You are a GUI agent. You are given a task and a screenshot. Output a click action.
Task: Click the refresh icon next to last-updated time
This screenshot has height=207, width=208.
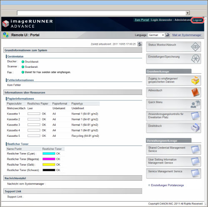tap(140, 44)
